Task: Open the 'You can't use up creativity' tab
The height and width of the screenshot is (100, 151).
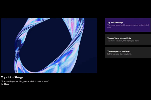Action: [128, 39]
